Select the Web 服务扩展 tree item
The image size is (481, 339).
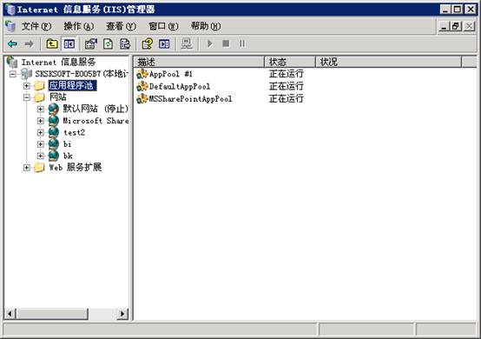pos(76,168)
